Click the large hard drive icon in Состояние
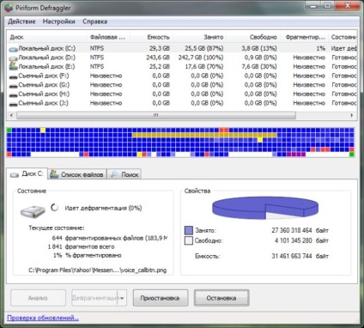The width and height of the screenshot is (364, 328). pos(33,211)
